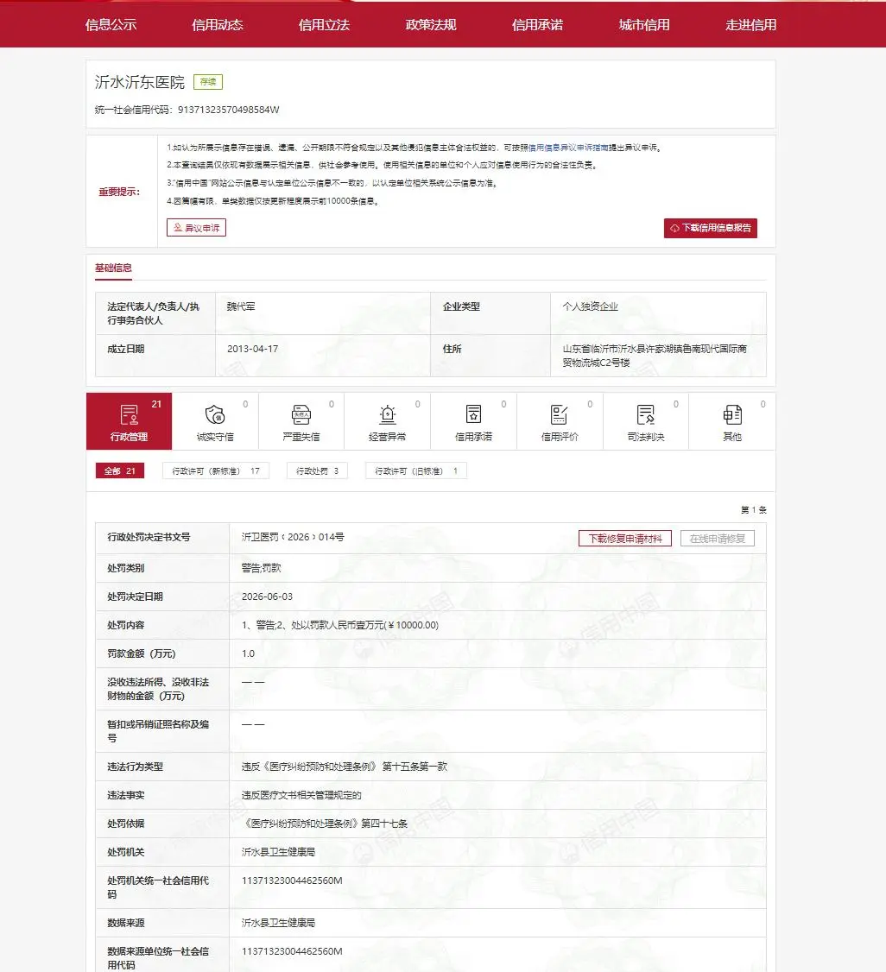The width and height of the screenshot is (886, 972).
Task: Open the 信用信息异议申诉指南 link
Action: (568, 148)
